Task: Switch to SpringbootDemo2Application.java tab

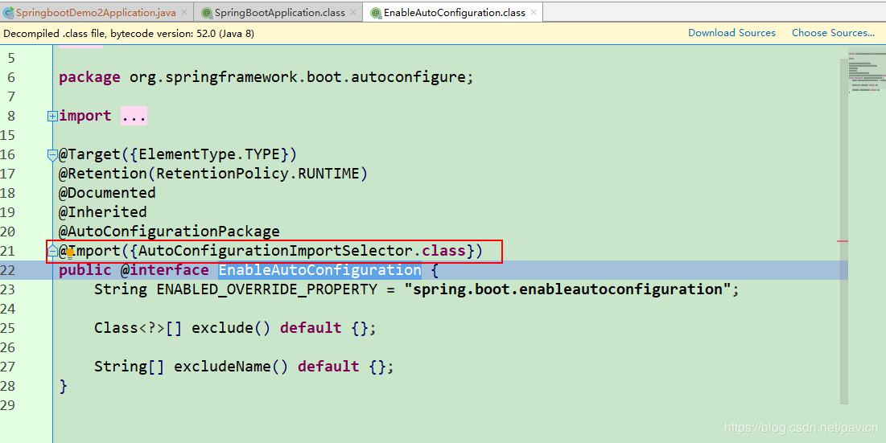Action: pos(96,12)
